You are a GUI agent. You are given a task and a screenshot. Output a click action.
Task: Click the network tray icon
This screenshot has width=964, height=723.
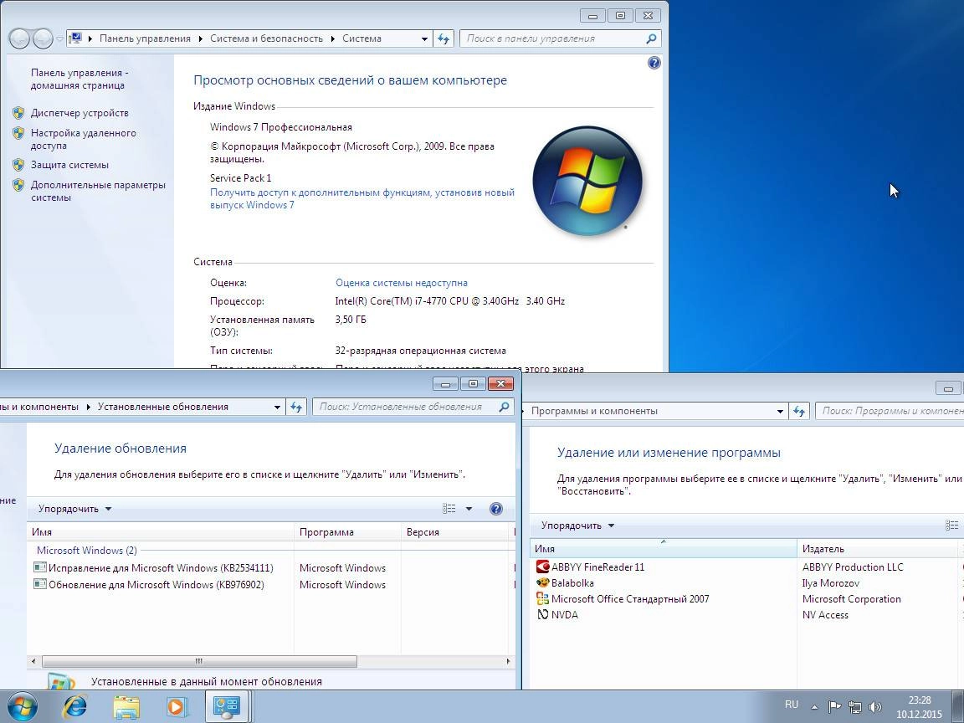854,707
